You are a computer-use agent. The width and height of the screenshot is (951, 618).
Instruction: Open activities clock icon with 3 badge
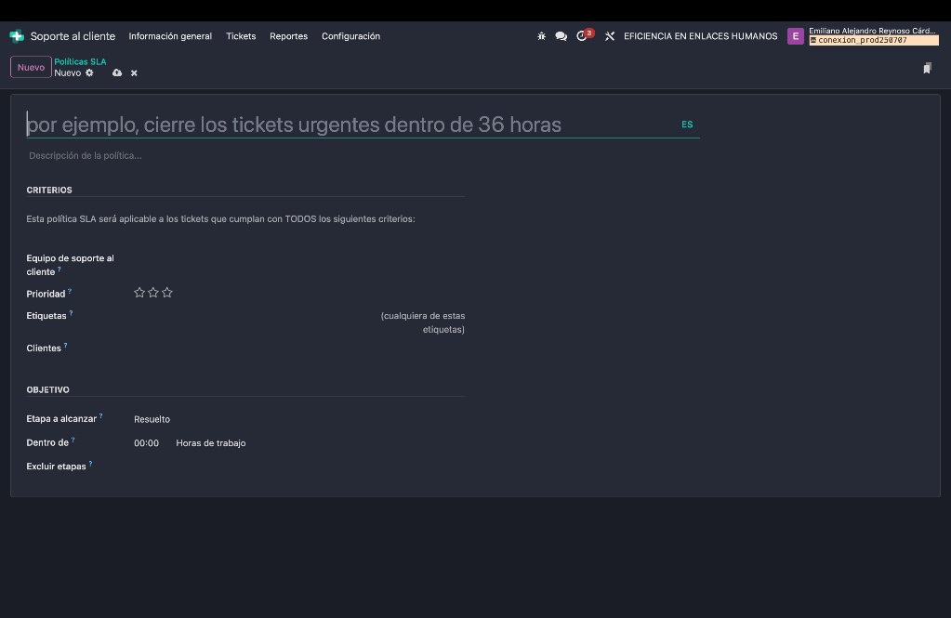[583, 36]
